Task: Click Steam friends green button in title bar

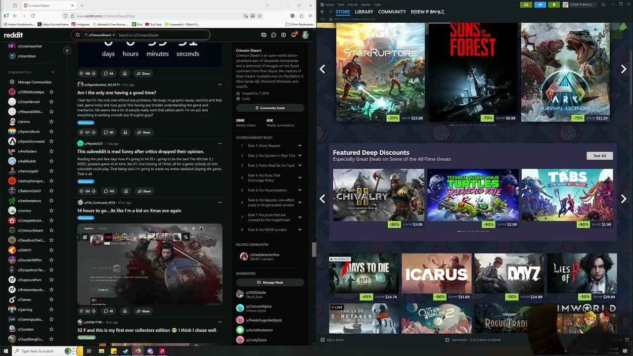Action: tap(526, 4)
